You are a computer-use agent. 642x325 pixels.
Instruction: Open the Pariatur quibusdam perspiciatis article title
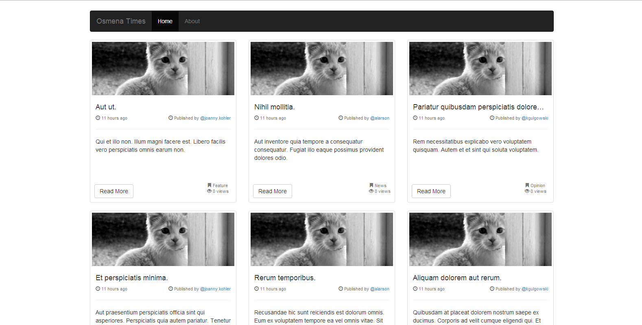(478, 107)
